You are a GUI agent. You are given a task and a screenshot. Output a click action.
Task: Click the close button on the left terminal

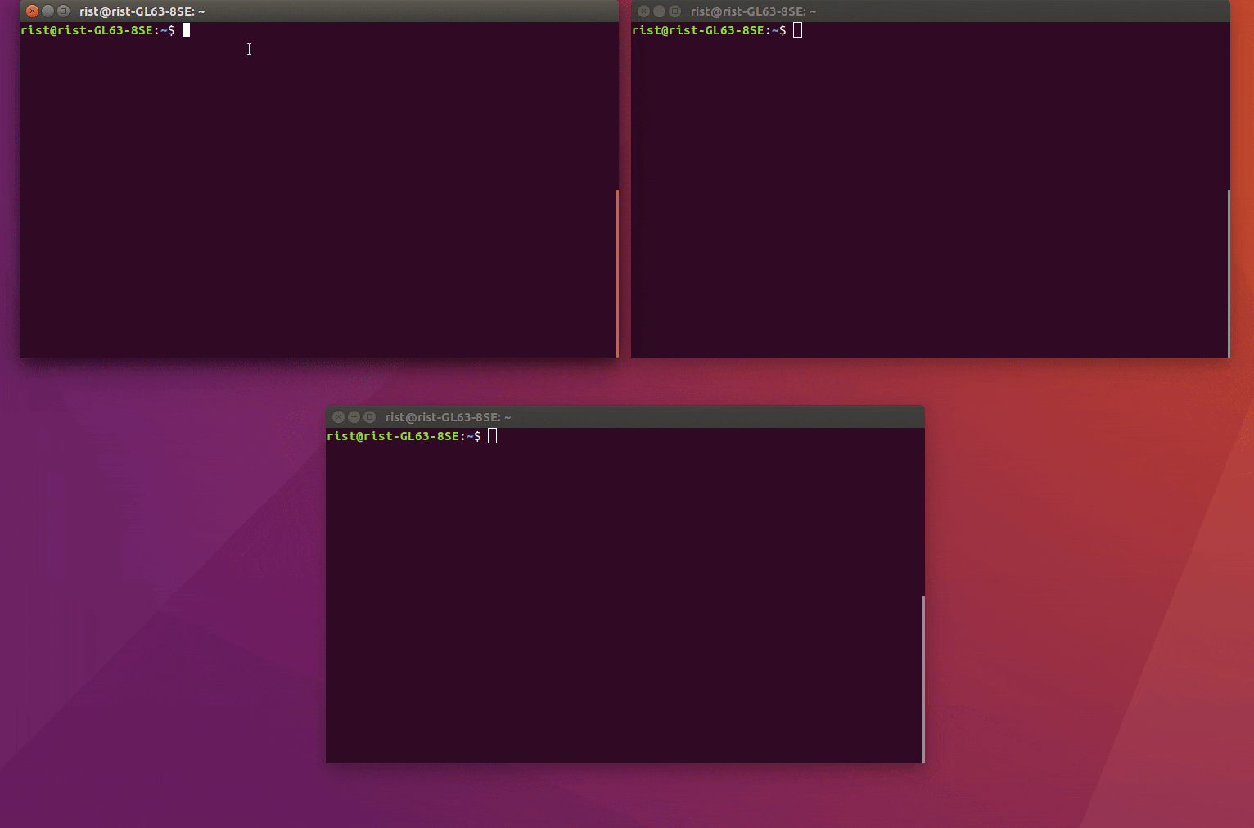pos(32,11)
